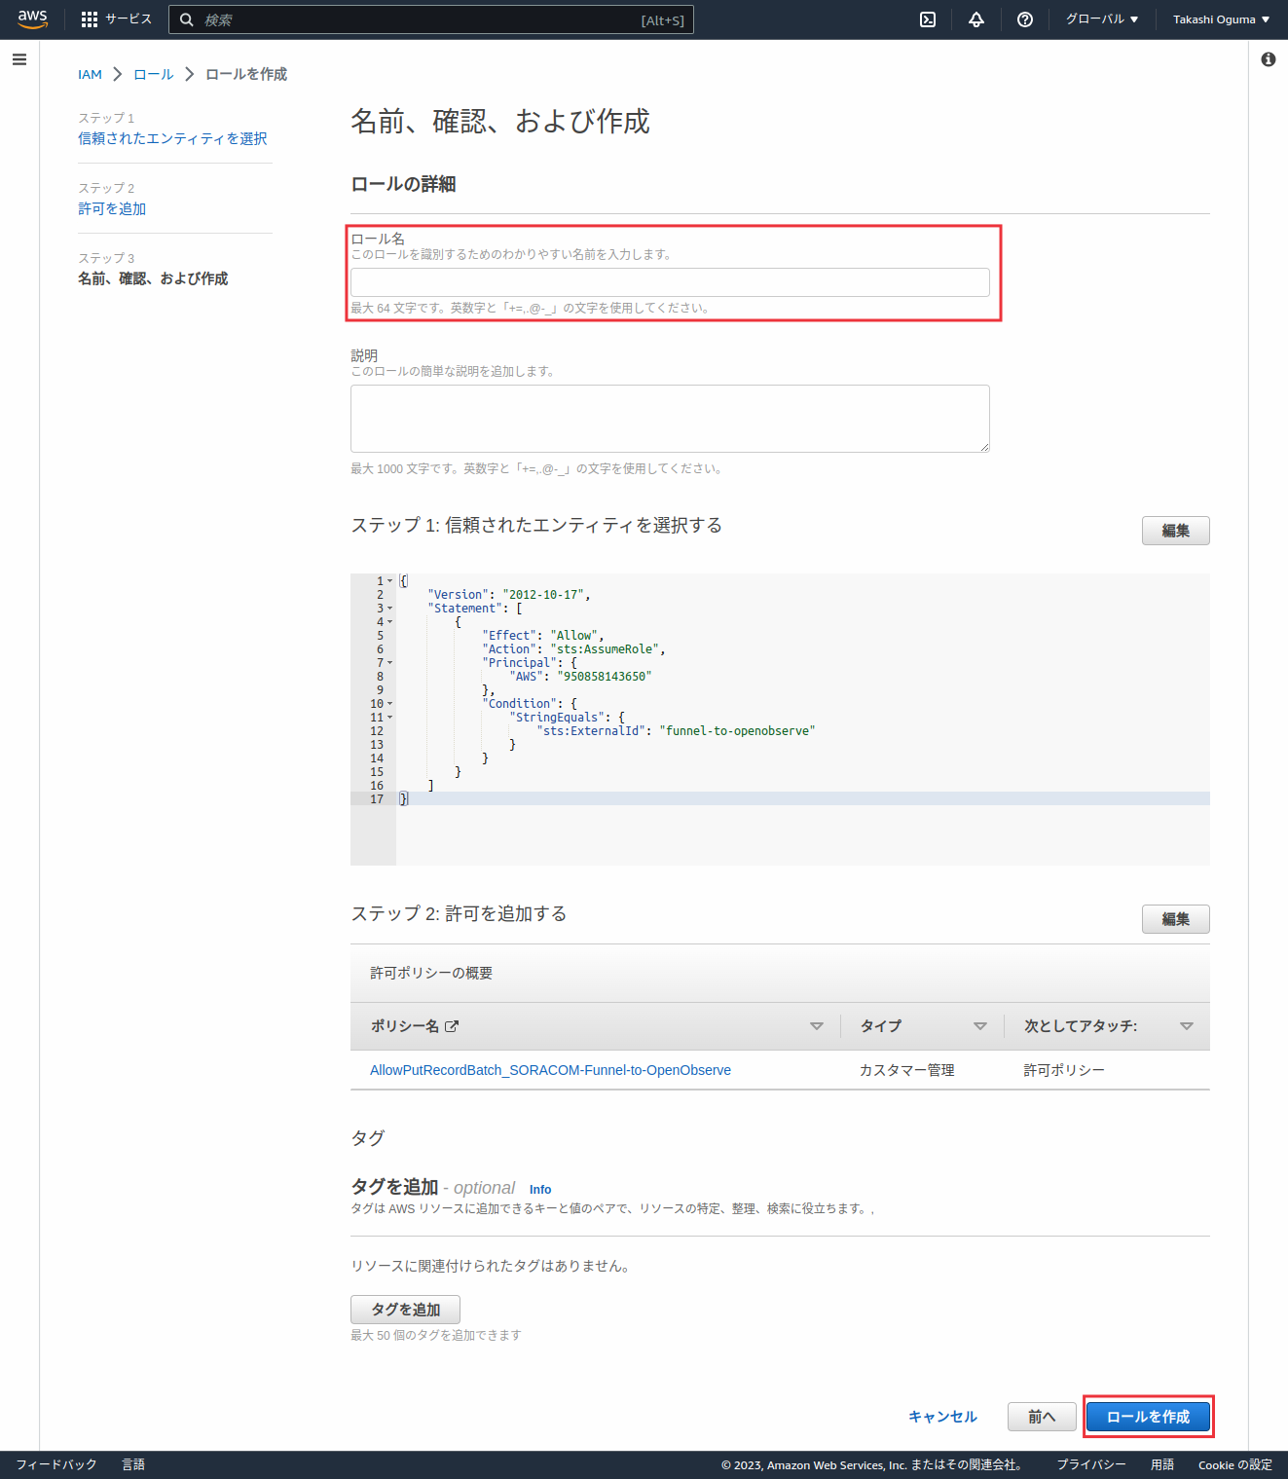Viewport: 1288px width, 1479px height.
Task: Click the "funnel-to-openobserve" value in JSON
Action: point(737,731)
